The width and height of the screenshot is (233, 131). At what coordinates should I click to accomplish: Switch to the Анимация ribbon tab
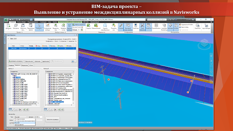click(43, 22)
